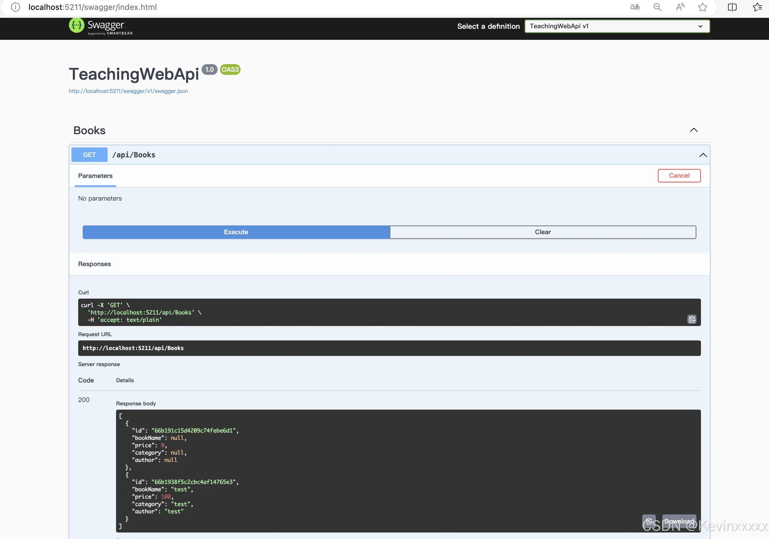
Task: Click the site info icon in address bar
Action: tap(16, 7)
